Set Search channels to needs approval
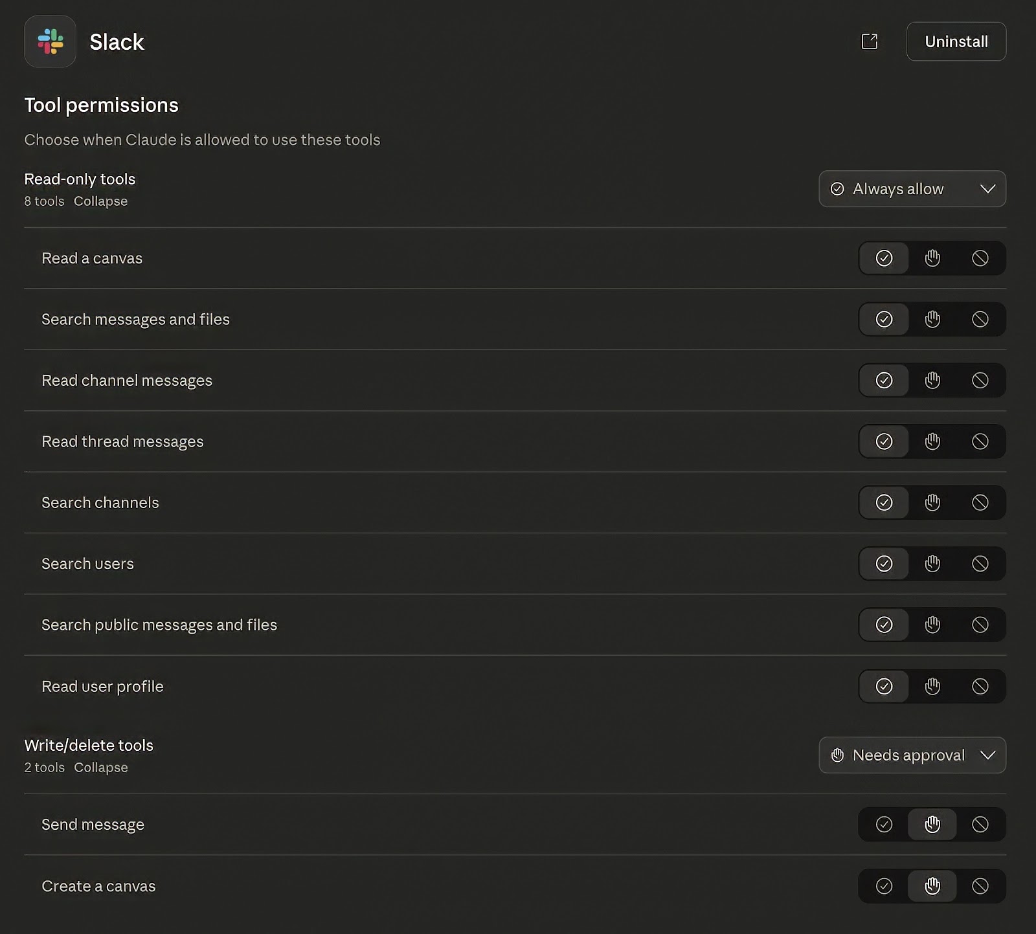 (932, 502)
